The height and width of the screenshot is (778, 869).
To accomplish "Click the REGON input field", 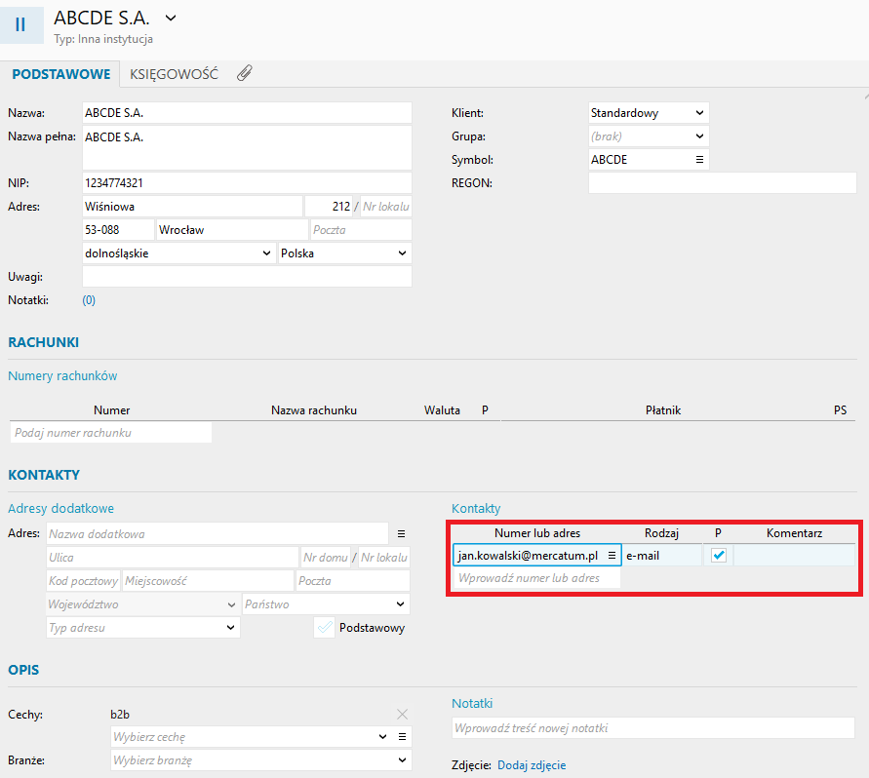I will [x=722, y=183].
